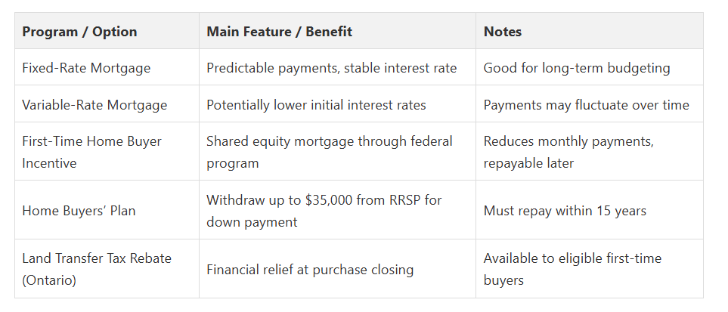Click the '(Ontario)' text in last row
The height and width of the screenshot is (312, 728).
point(49,280)
